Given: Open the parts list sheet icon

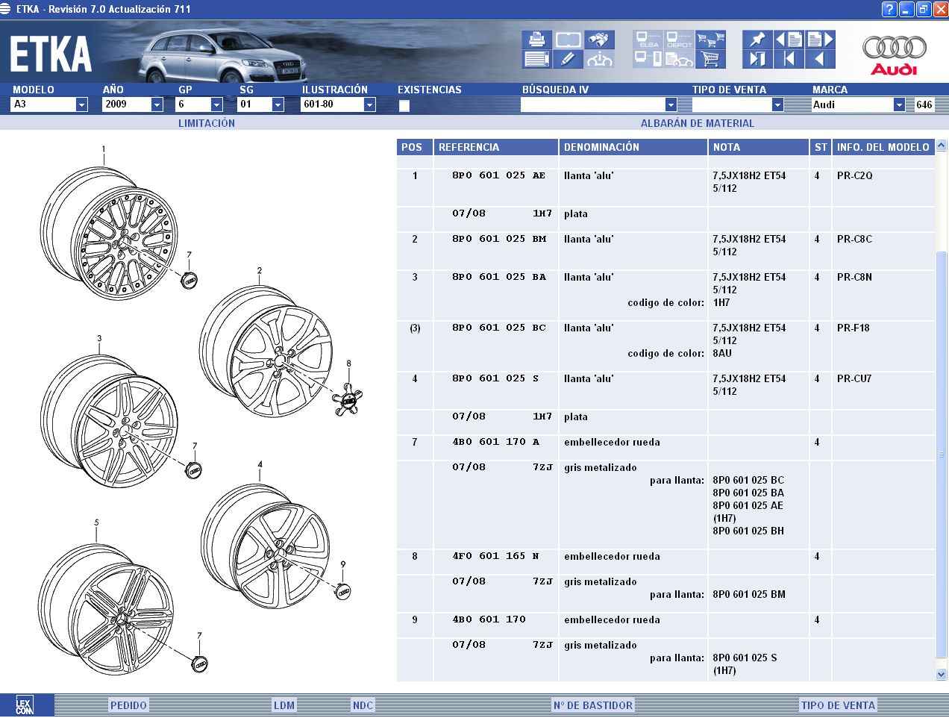Looking at the screenshot, I should (537, 58).
